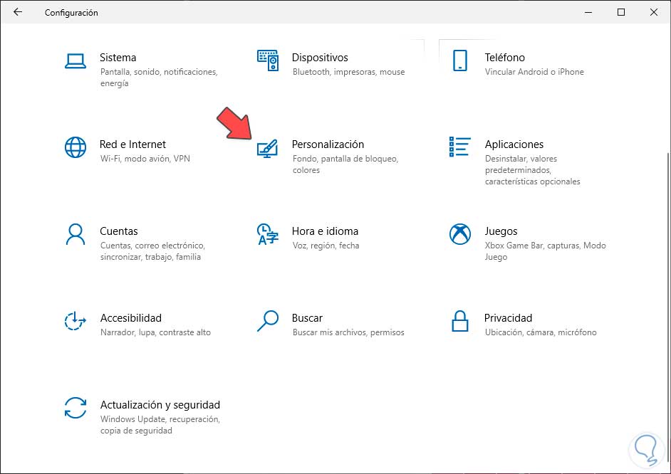Open the Aplicaciones settings title
The image size is (671, 474).
point(514,144)
